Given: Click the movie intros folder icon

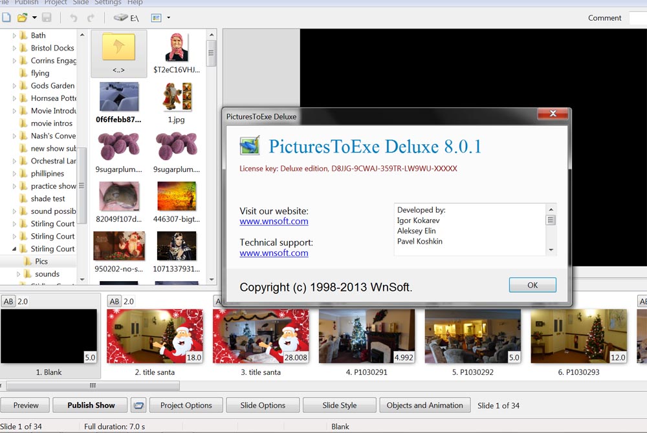Looking at the screenshot, I should point(24,123).
